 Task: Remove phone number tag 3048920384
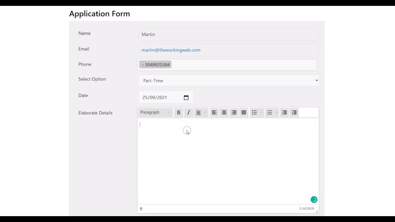(143, 65)
